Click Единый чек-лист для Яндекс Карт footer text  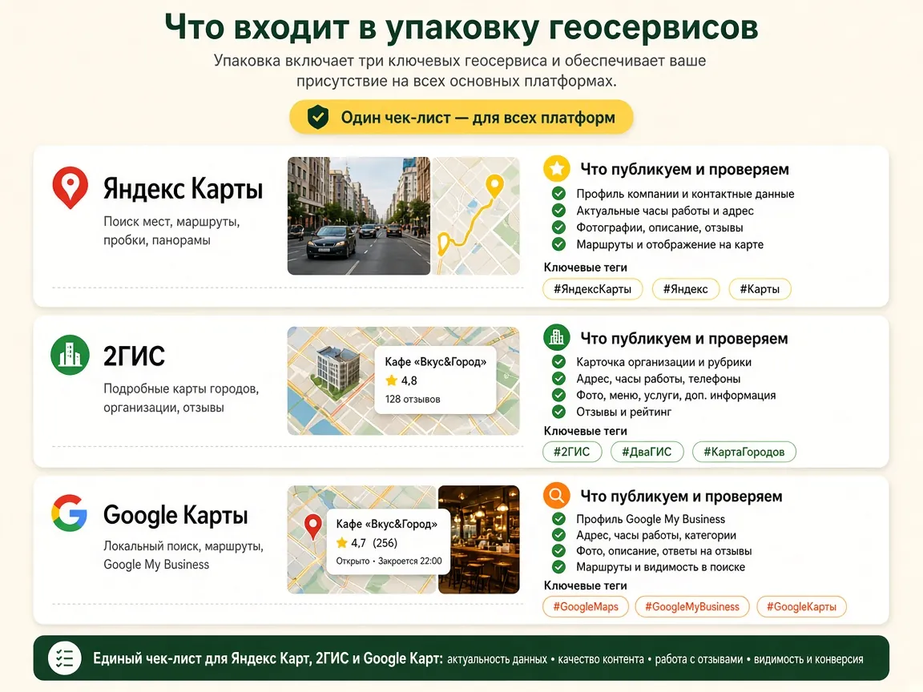(268, 658)
